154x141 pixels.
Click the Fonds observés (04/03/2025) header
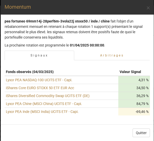click(x=30, y=72)
